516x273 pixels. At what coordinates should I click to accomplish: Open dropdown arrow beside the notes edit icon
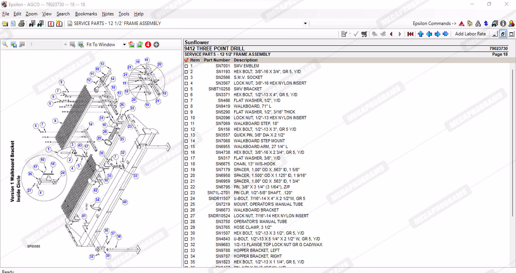click(350, 34)
